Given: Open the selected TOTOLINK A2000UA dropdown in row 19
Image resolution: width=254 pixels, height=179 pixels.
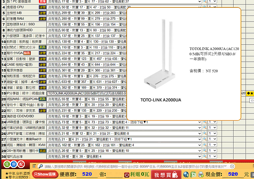Looking at the screenshot, I should [87, 93].
